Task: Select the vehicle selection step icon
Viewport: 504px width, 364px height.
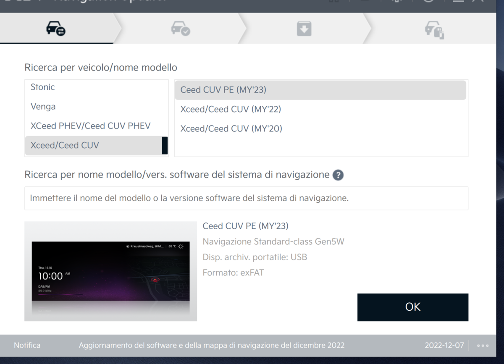Action: 56,29
